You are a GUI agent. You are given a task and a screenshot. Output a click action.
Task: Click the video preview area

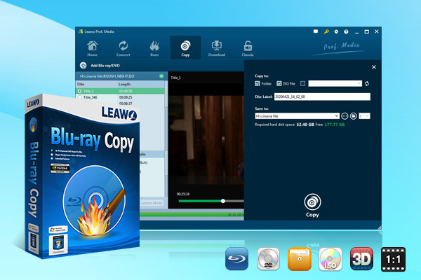pyautogui.click(x=206, y=139)
